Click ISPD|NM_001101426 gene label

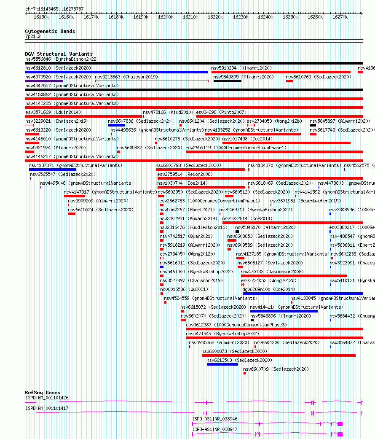47,398
